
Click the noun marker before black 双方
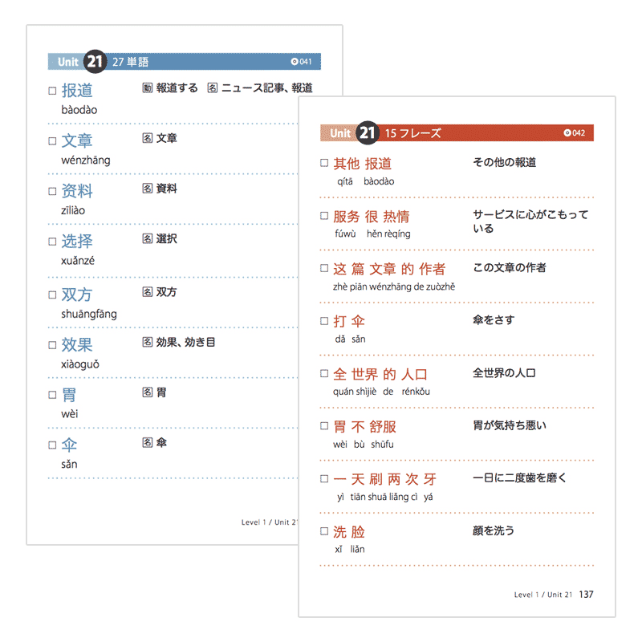coord(148,292)
